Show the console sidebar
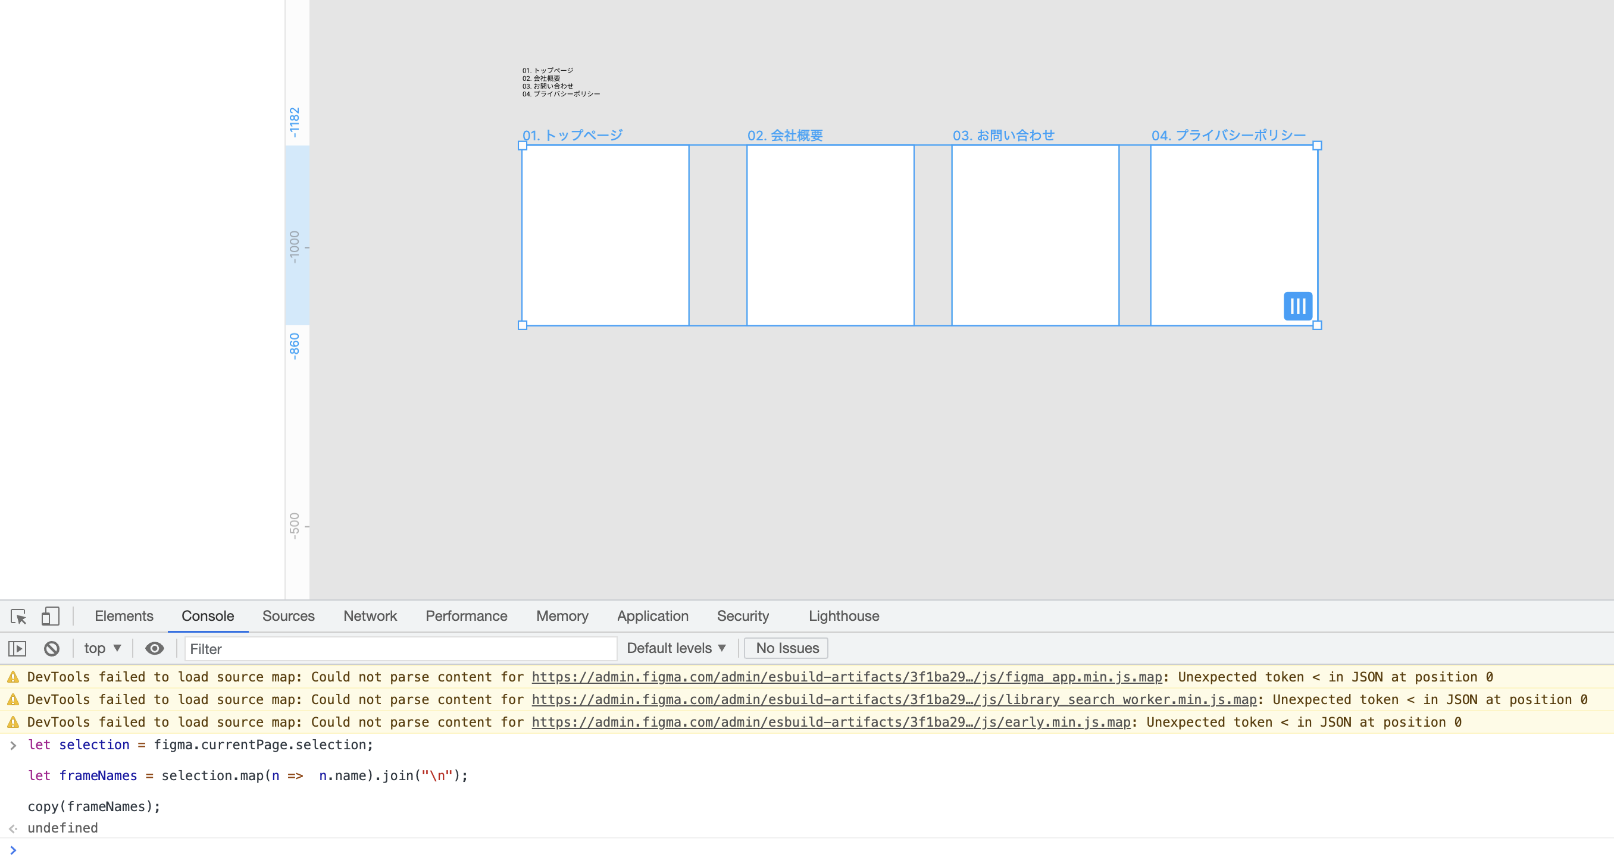 17,649
